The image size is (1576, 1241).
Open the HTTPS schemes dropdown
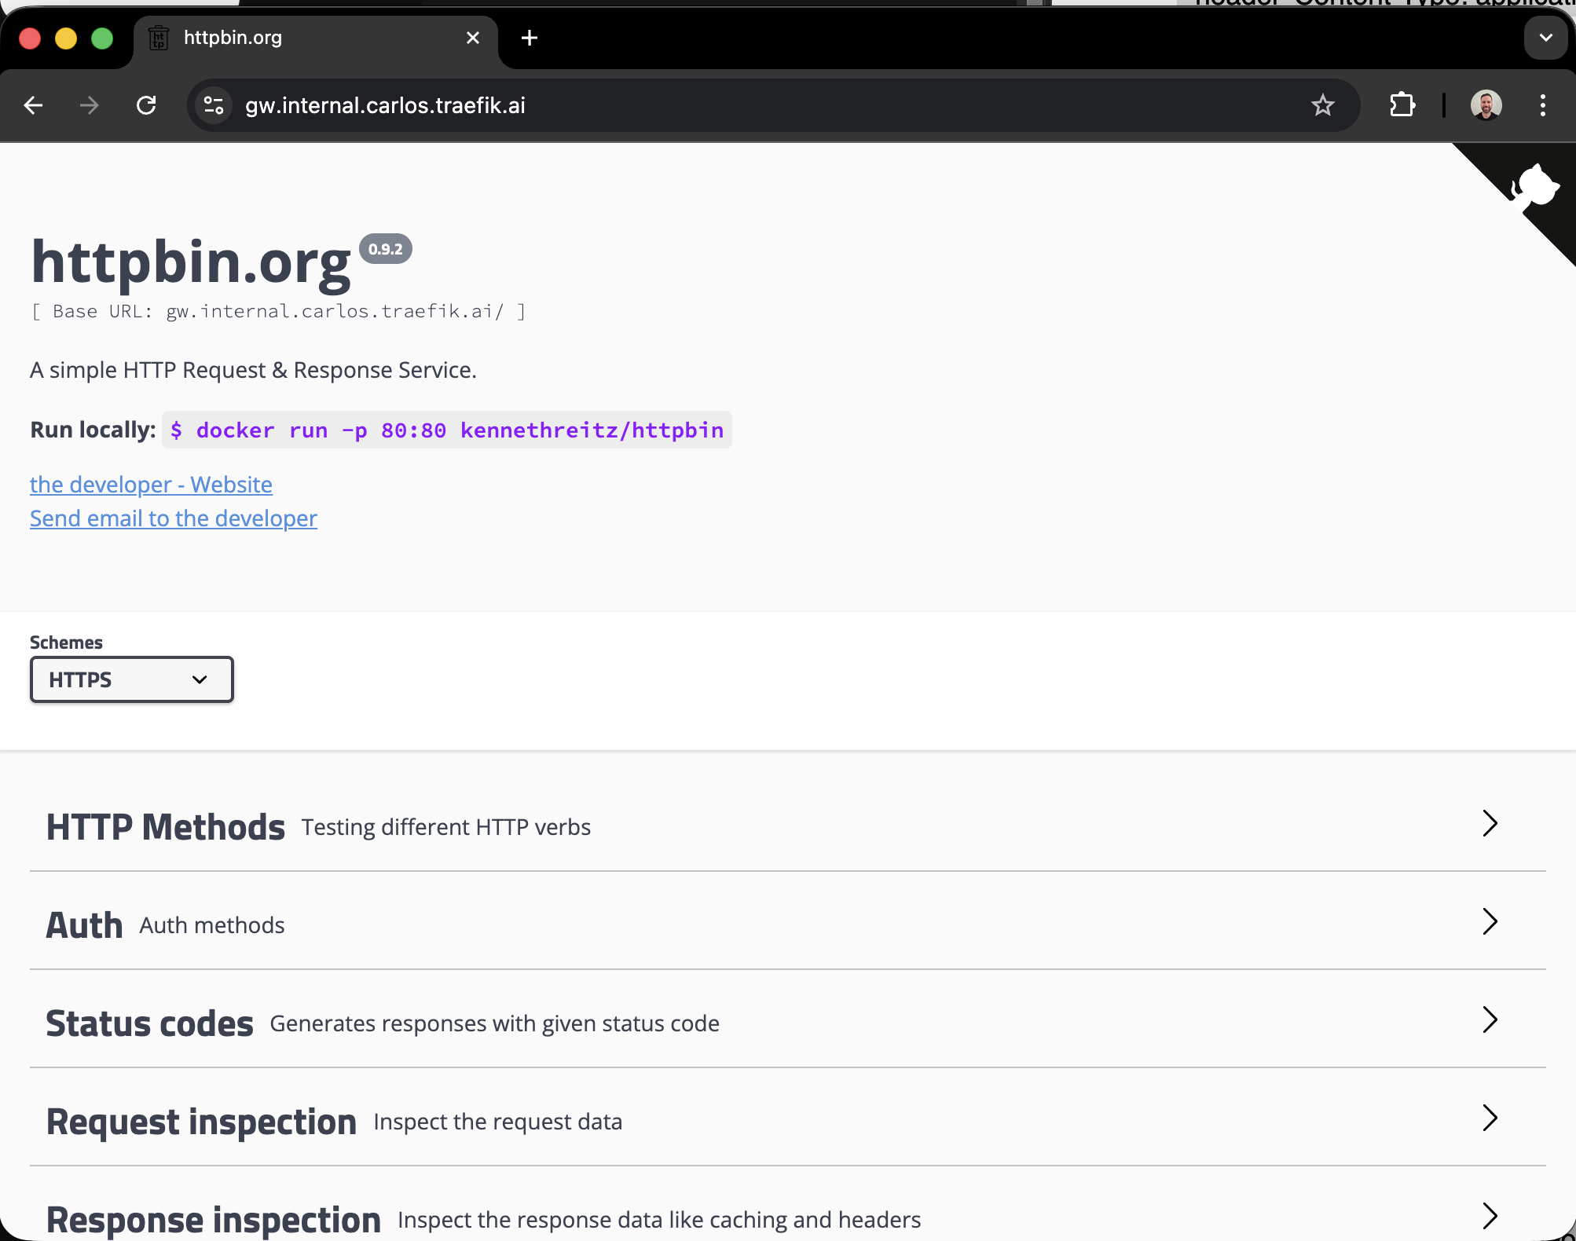click(132, 679)
